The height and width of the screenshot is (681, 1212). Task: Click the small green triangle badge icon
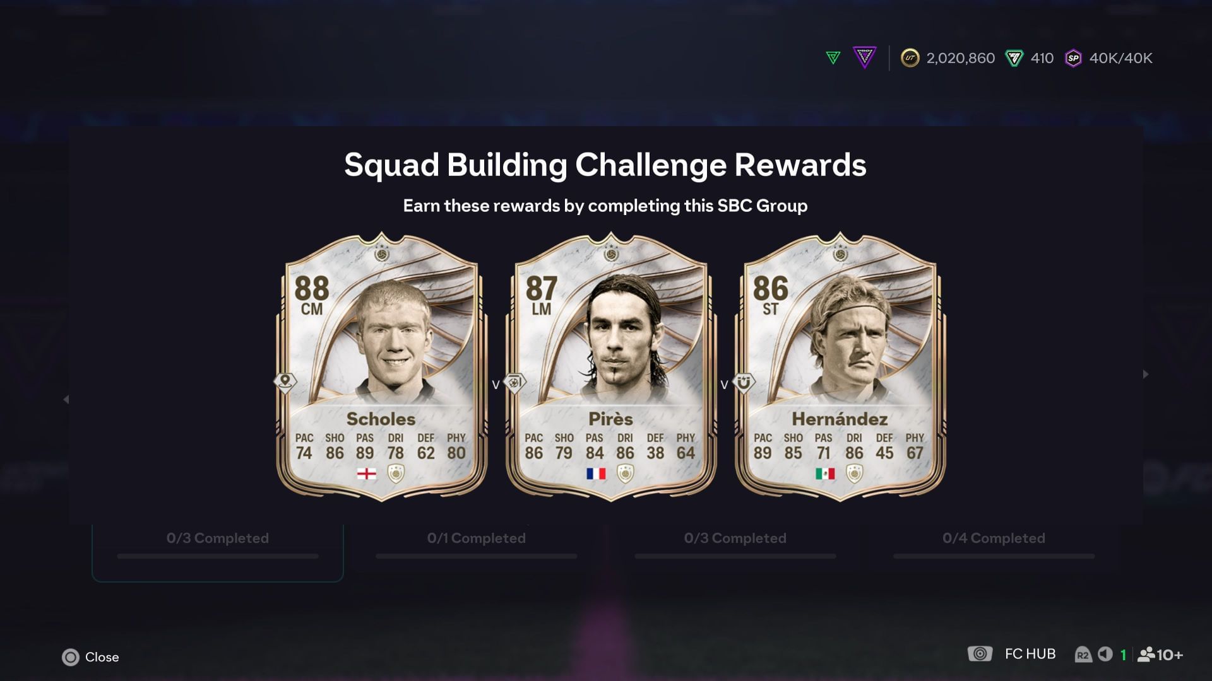[833, 58]
